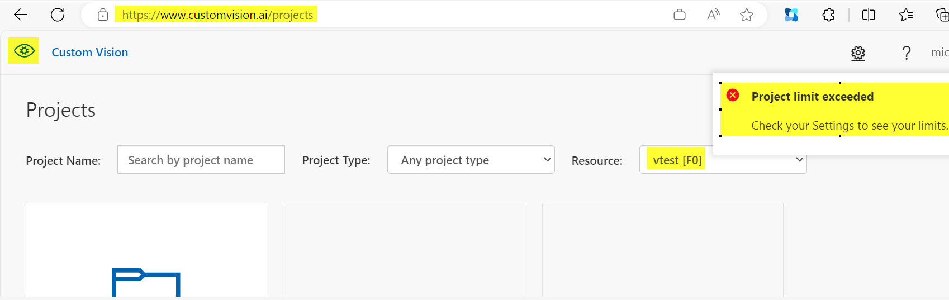Click the Project Type label
This screenshot has height=300, width=949.
tap(336, 160)
